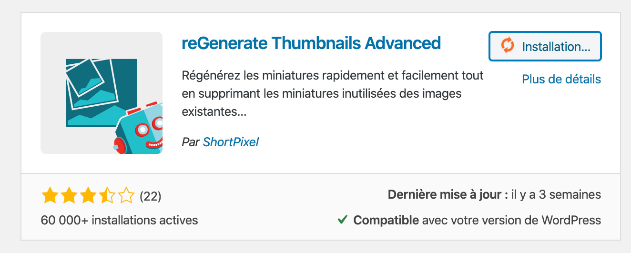Visit the ShortPixel author link
The height and width of the screenshot is (253, 631).
[231, 142]
